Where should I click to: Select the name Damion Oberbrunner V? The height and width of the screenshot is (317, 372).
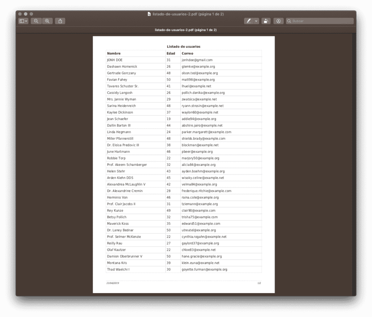[125, 256]
